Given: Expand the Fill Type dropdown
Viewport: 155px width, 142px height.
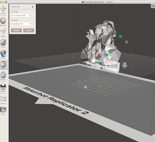Looking at the screenshot, I should pyautogui.click(x=21, y=24).
